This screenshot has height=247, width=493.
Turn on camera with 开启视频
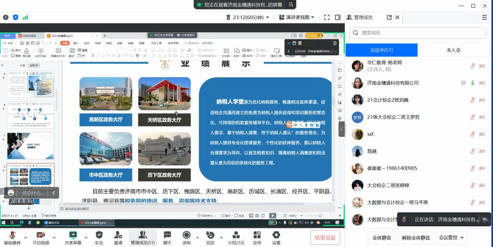(40, 237)
